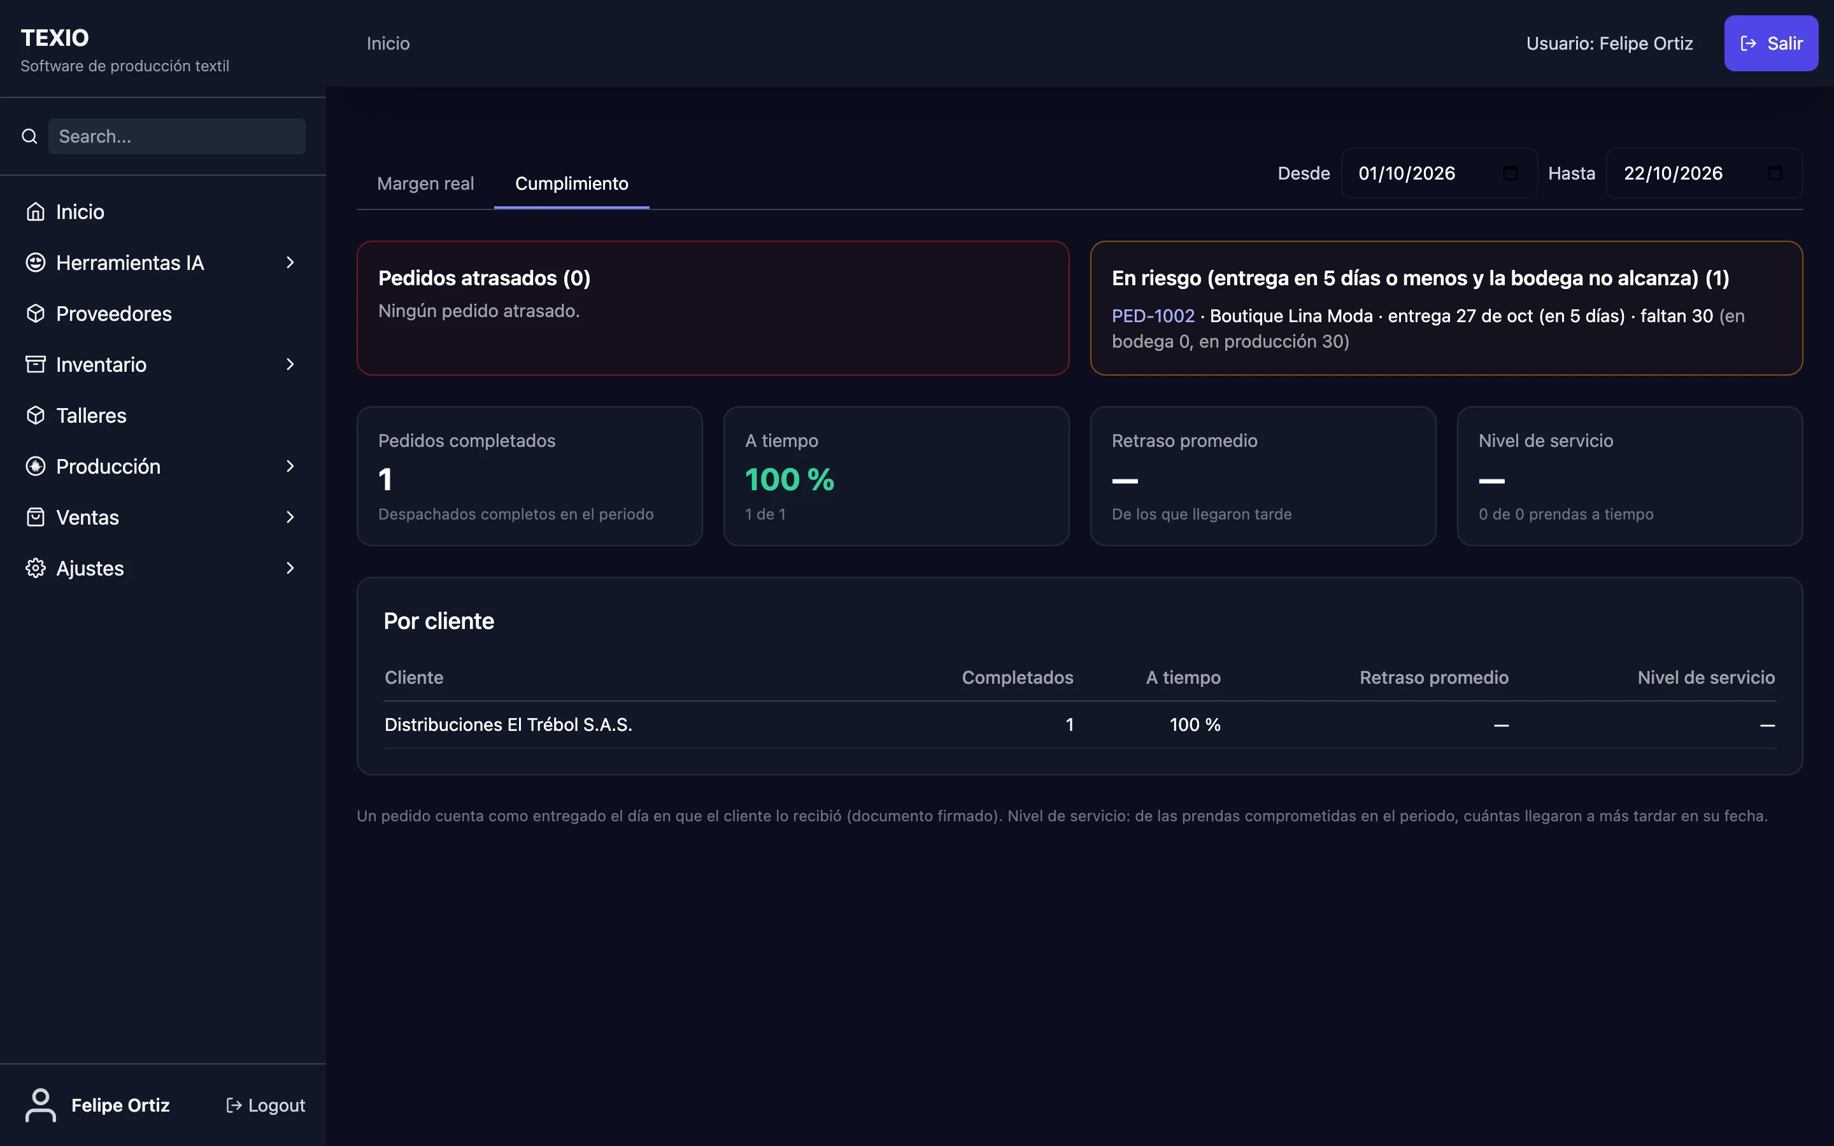
Task: Click the Cliente column header
Action: [x=414, y=677]
